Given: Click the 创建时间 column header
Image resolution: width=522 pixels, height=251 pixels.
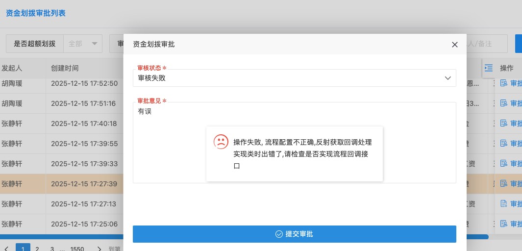Looking at the screenshot, I should pyautogui.click(x=65, y=68).
